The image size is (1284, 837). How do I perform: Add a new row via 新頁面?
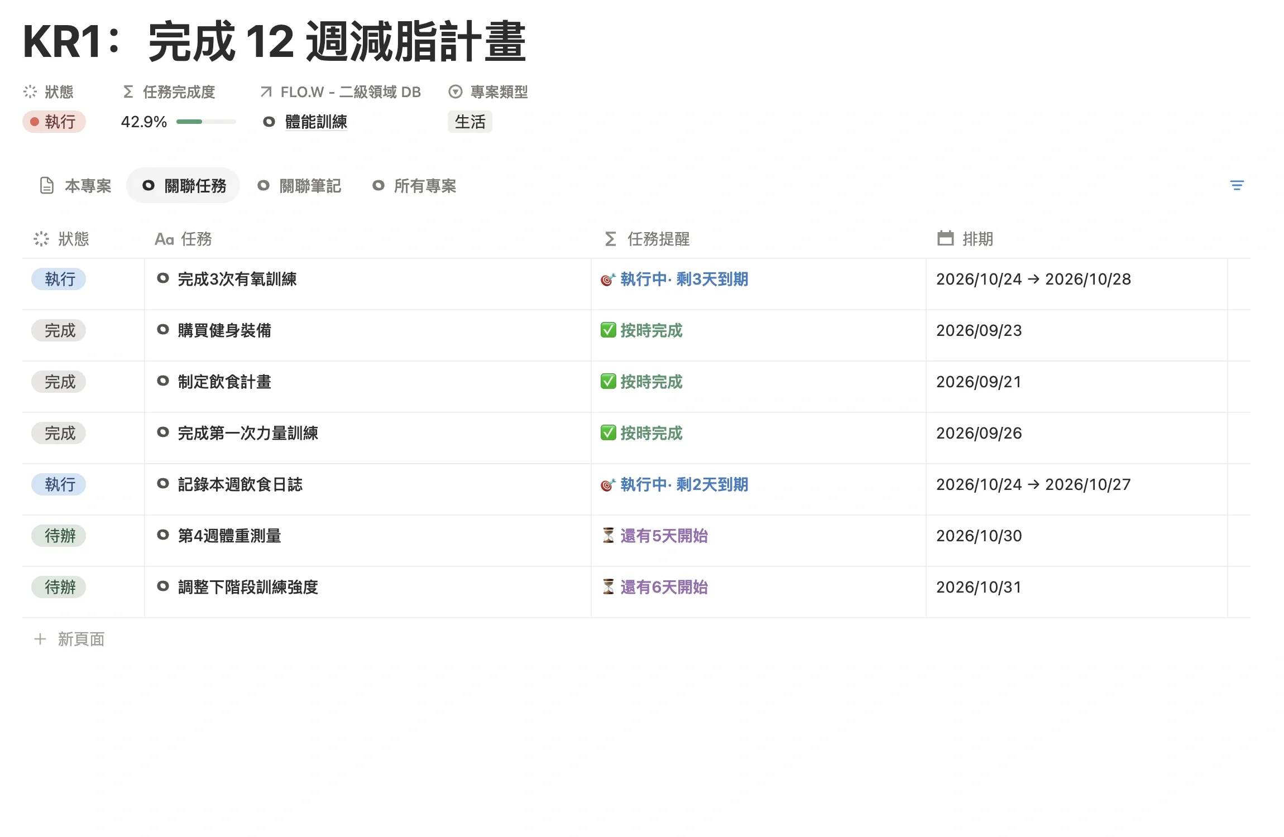70,639
